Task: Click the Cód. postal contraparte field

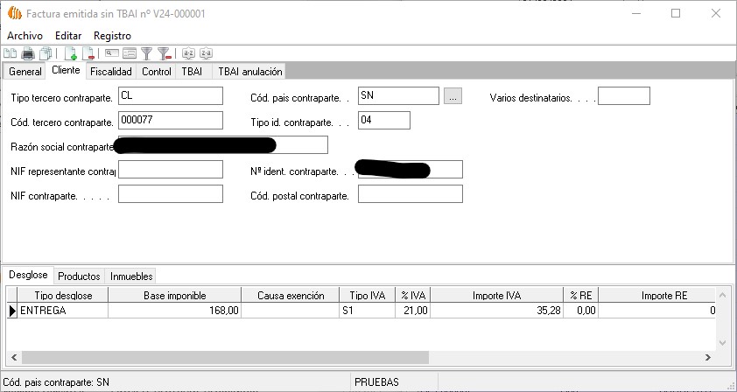Action: [410, 194]
